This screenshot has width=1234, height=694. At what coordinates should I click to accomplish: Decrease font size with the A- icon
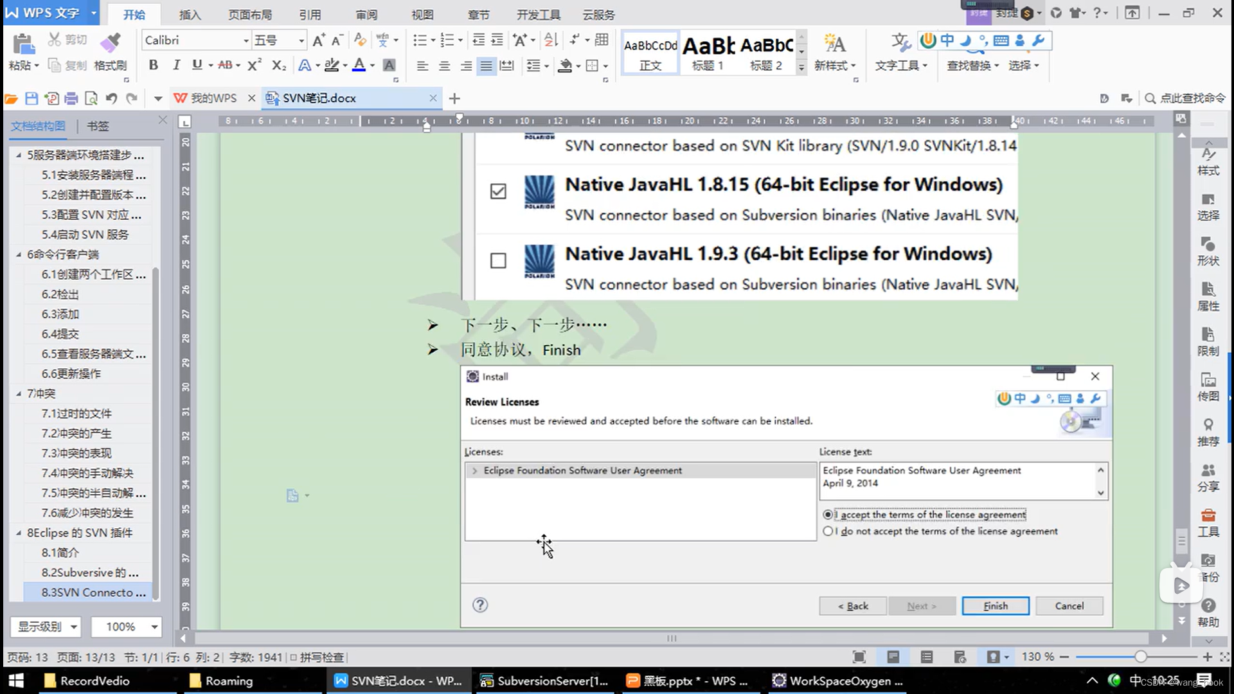[x=337, y=40]
